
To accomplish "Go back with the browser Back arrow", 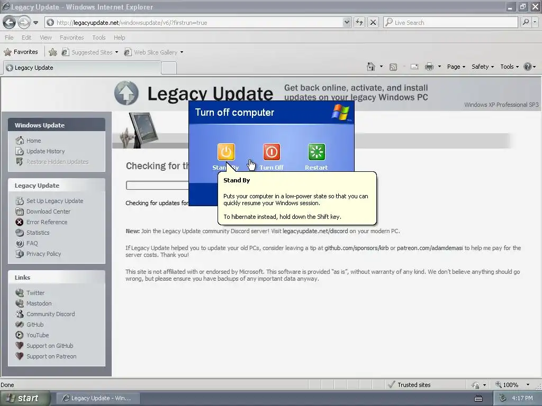I will [x=10, y=23].
